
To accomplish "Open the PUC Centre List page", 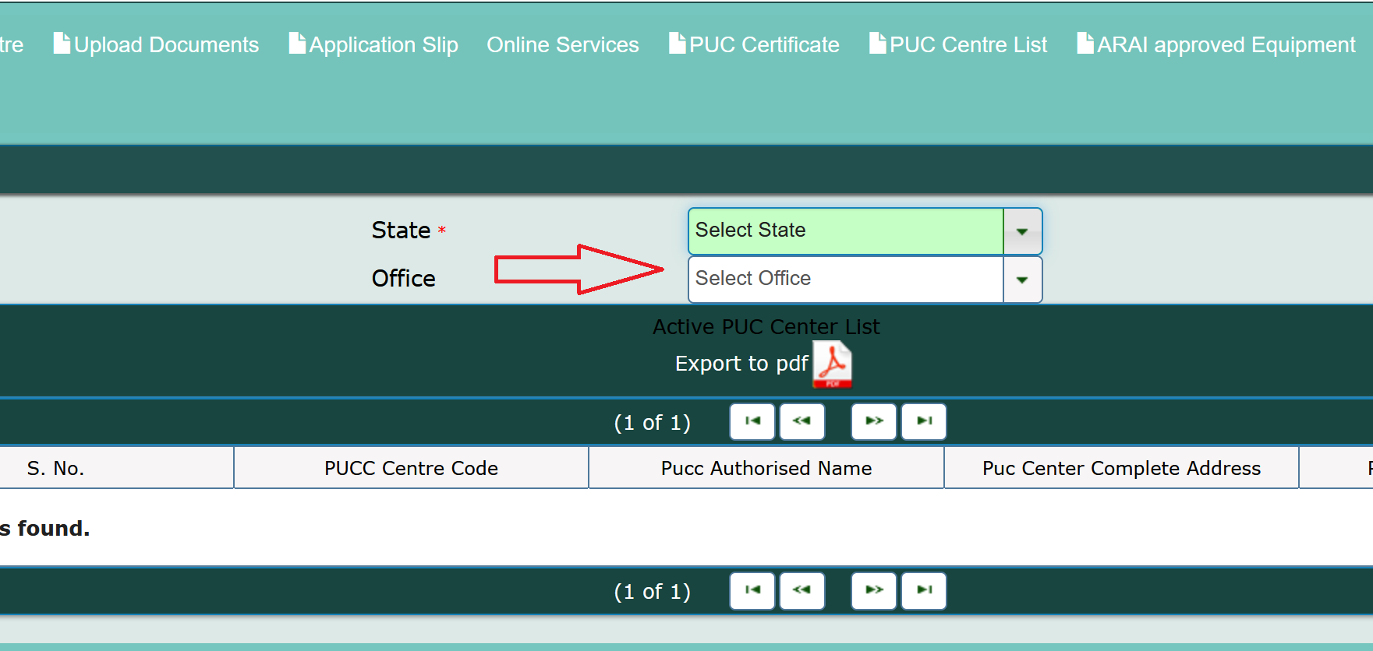I will [959, 44].
